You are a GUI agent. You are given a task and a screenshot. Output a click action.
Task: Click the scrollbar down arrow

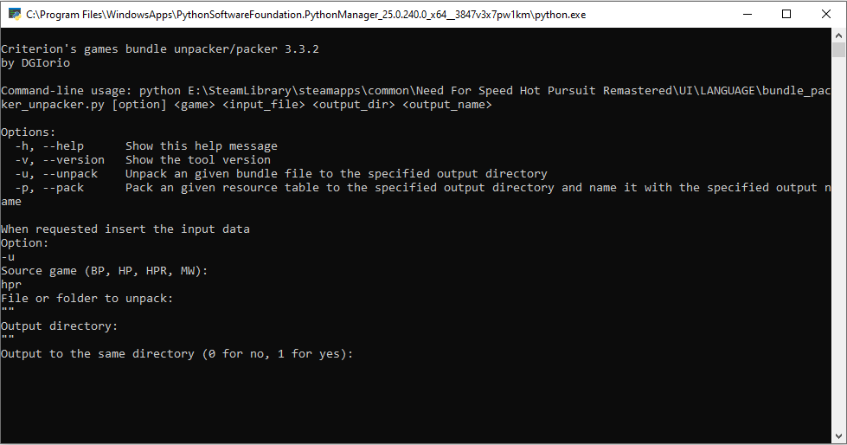tap(838, 437)
